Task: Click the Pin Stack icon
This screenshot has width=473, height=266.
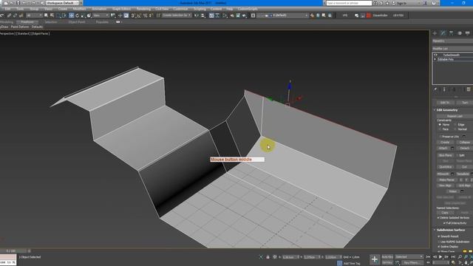Action: coord(435,89)
